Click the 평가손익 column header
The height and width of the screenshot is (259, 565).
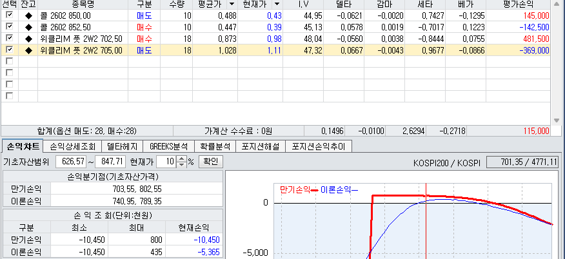[x=518, y=4]
